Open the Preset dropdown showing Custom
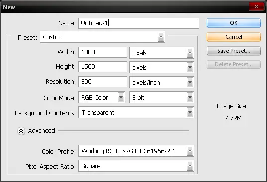The width and height of the screenshot is (267, 182). point(103,37)
